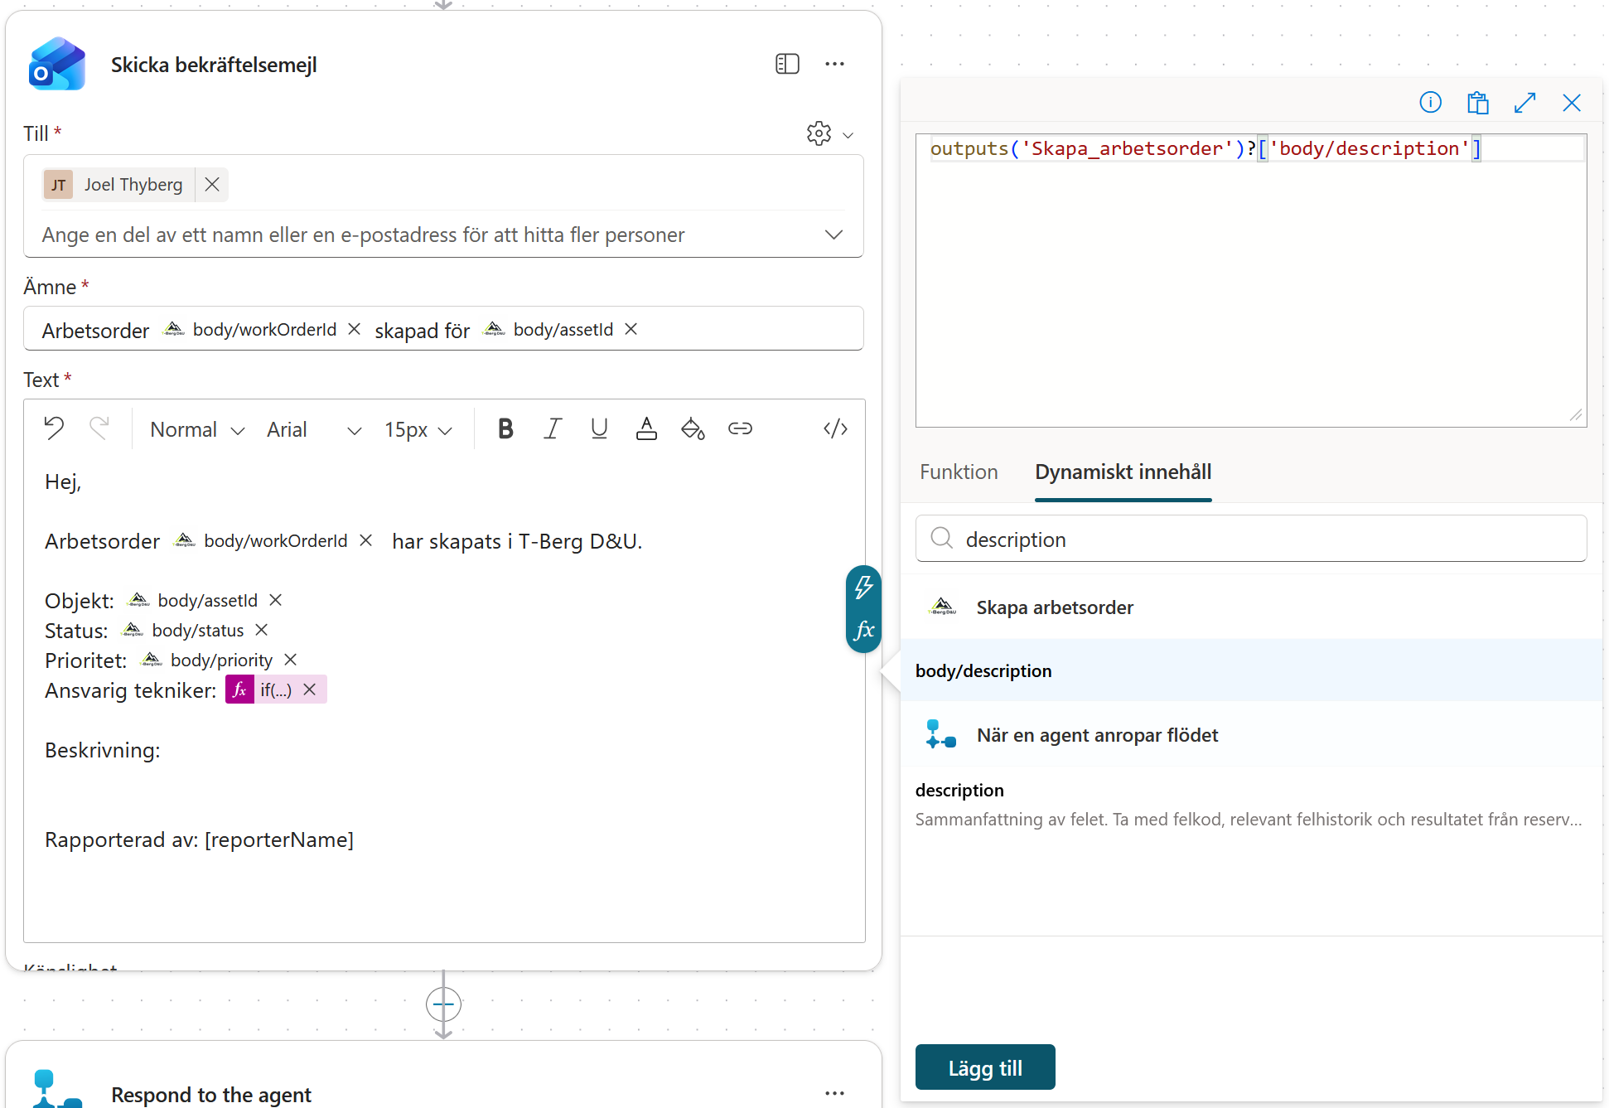Apply italic formatting in text editor

click(x=553, y=428)
